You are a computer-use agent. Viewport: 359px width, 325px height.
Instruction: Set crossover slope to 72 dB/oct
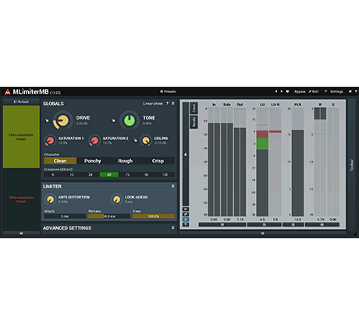point(128,174)
